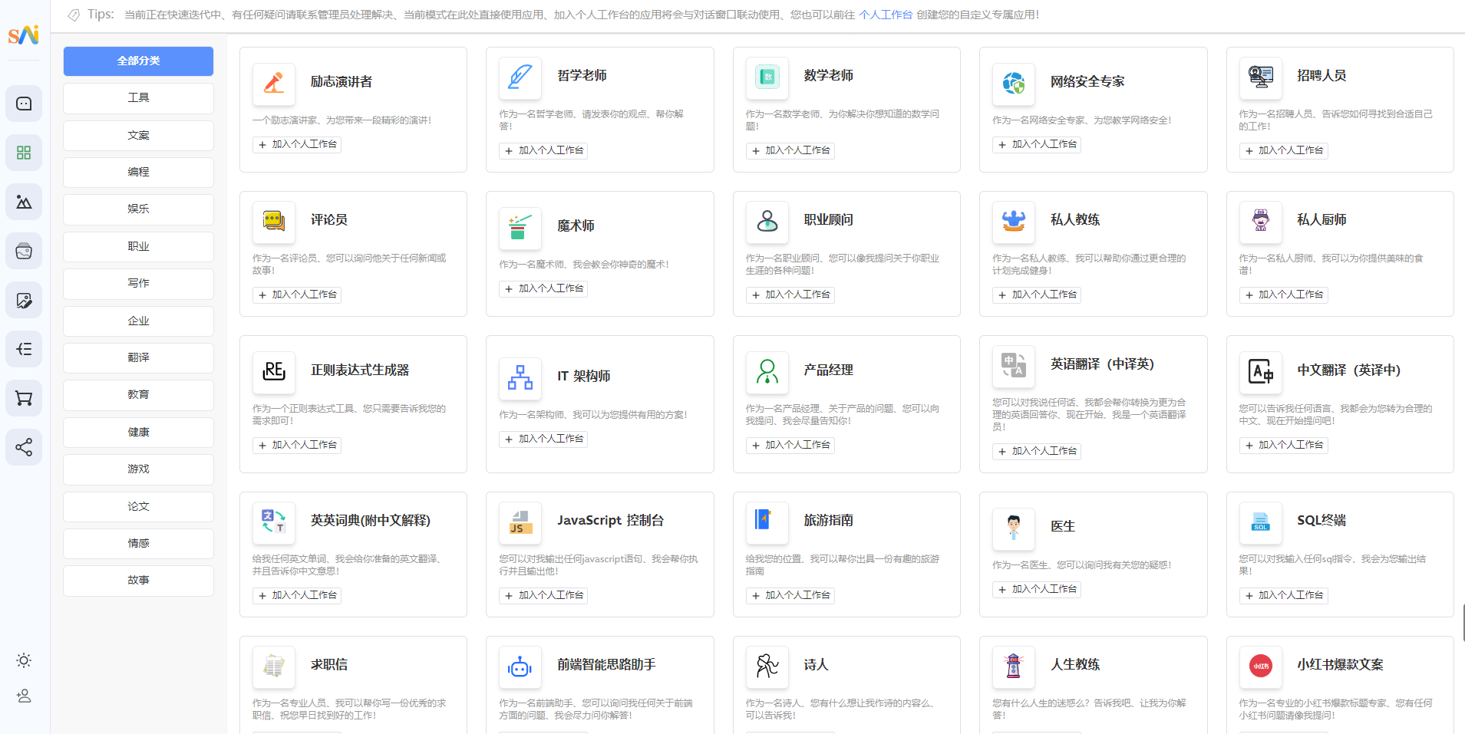This screenshot has width=1465, height=734.
Task: Open the chat conversation icon in the sidebar
Action: 24,104
